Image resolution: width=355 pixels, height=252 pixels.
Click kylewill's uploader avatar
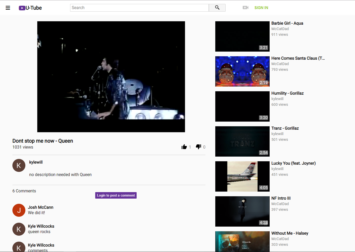[19, 165]
